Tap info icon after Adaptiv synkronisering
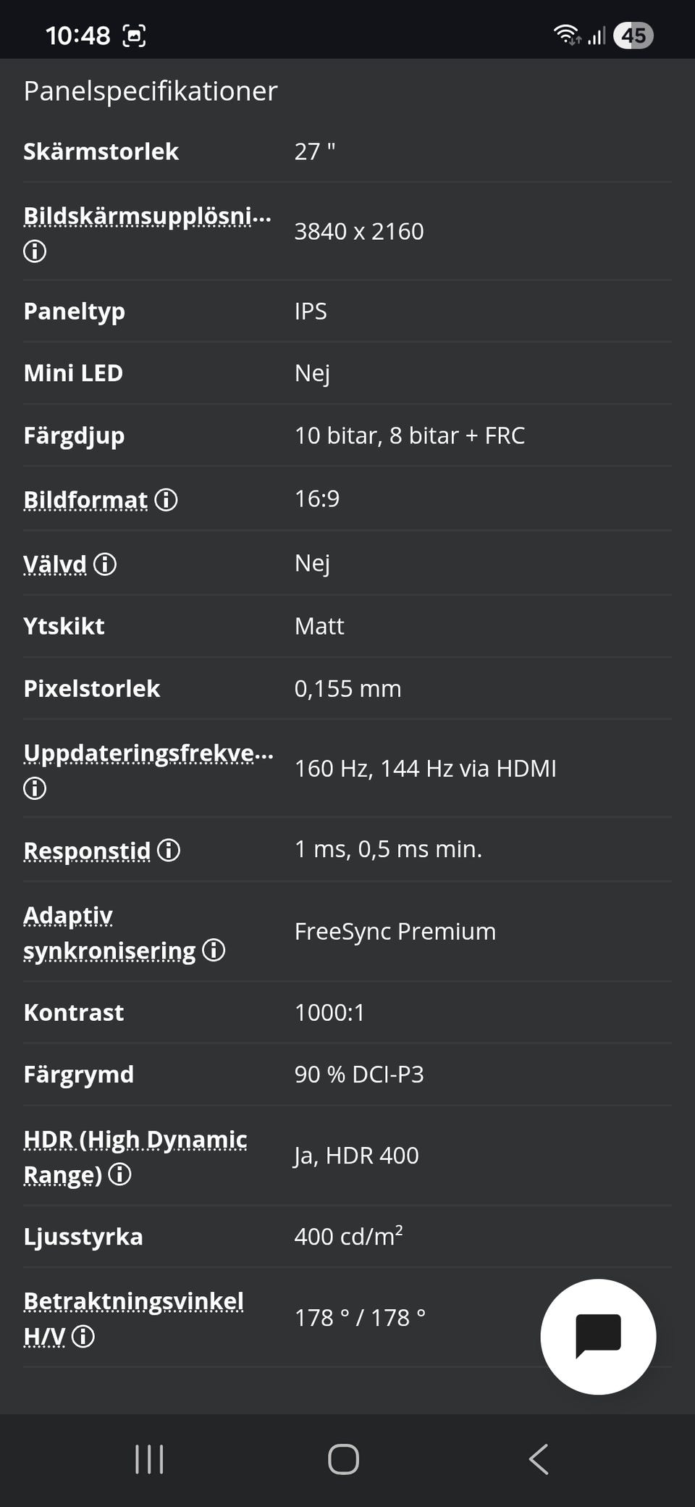The width and height of the screenshot is (695, 1507). (214, 950)
